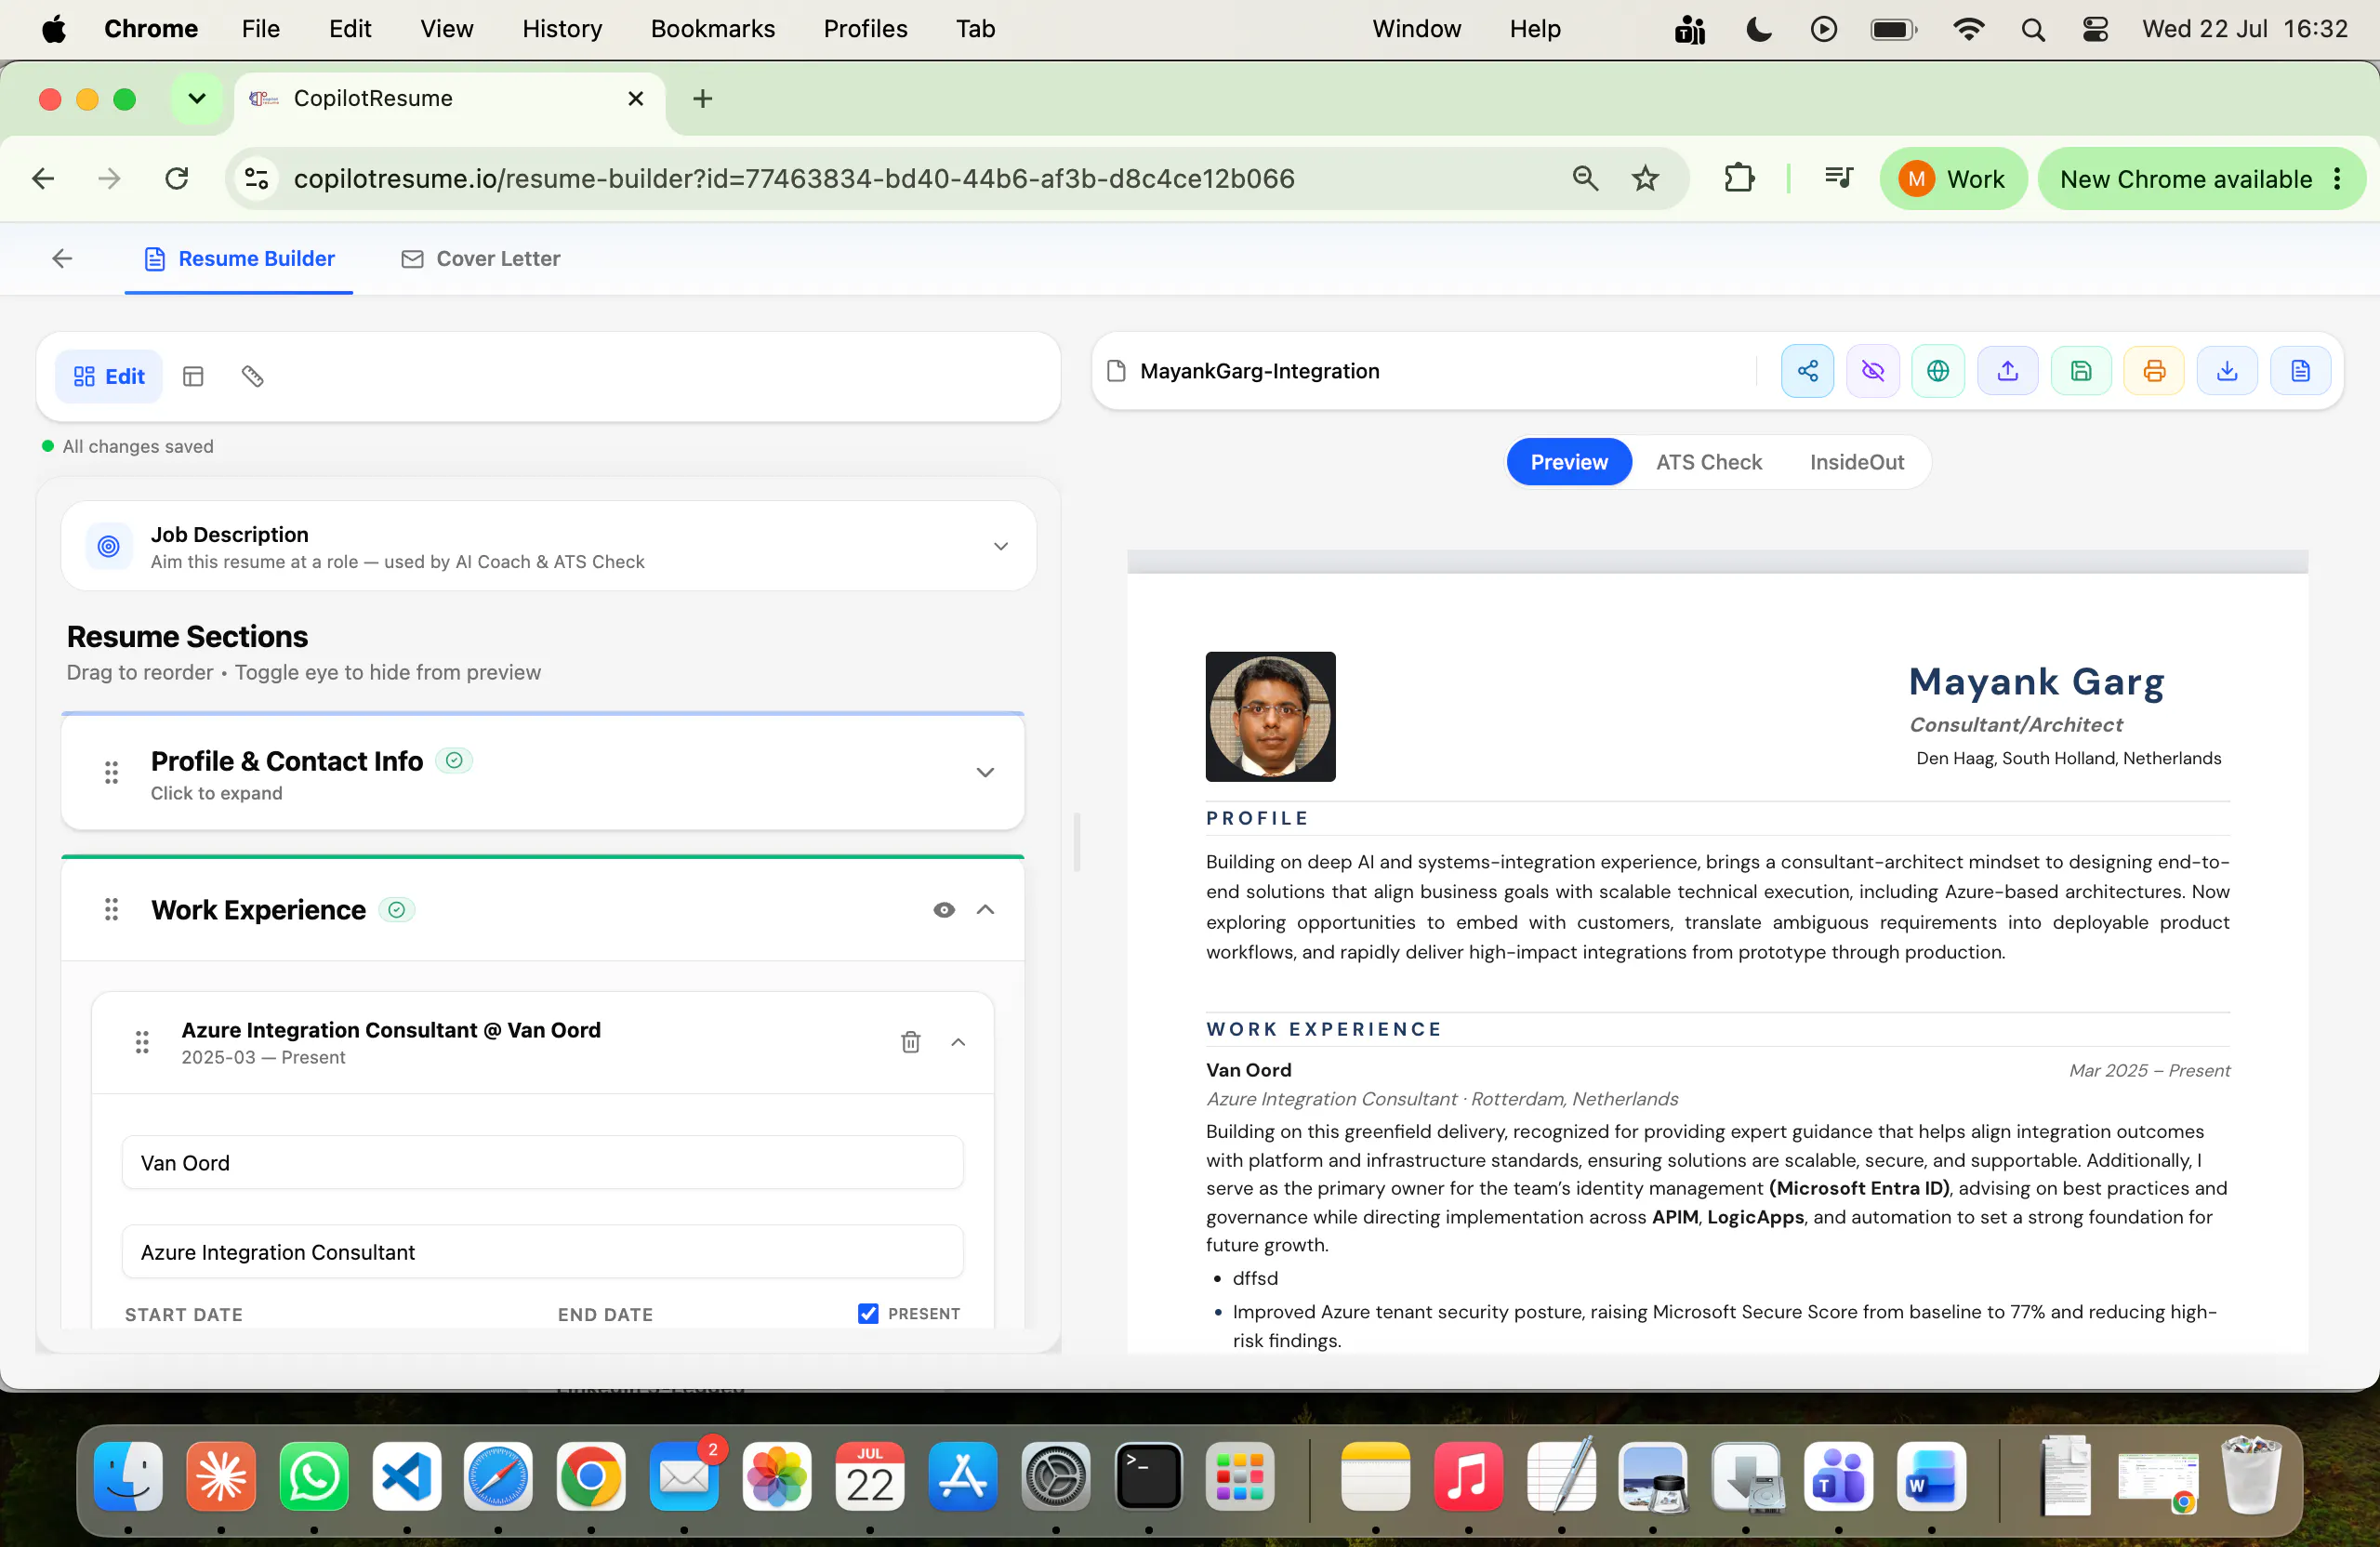This screenshot has width=2380, height=1547.
Task: Click the globe publish icon
Action: [1937, 372]
